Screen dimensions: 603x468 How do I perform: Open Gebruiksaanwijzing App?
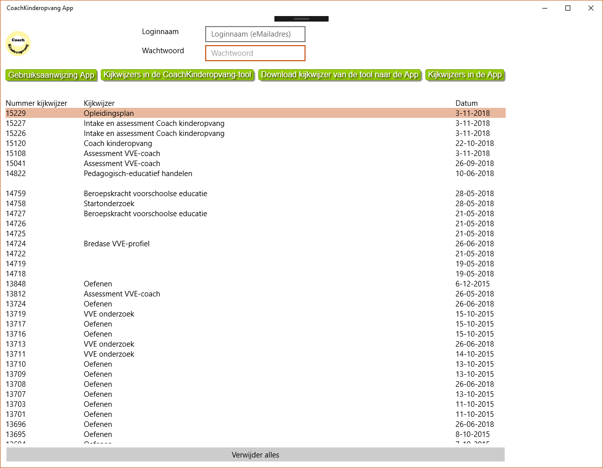click(51, 75)
